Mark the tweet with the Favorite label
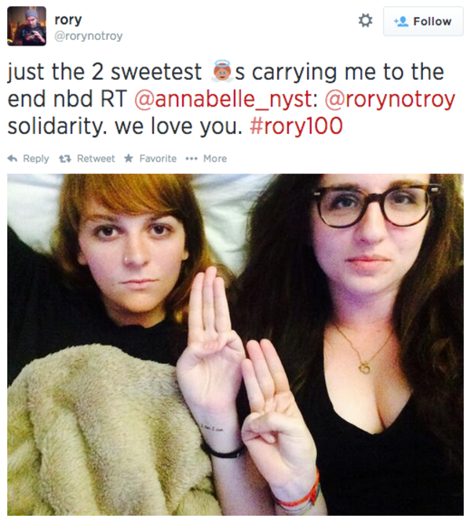471x523 pixels. click(158, 158)
